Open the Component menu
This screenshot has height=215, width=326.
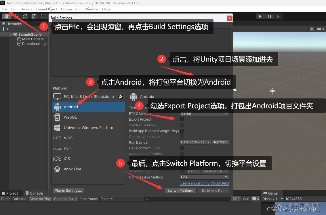tap(71, 9)
